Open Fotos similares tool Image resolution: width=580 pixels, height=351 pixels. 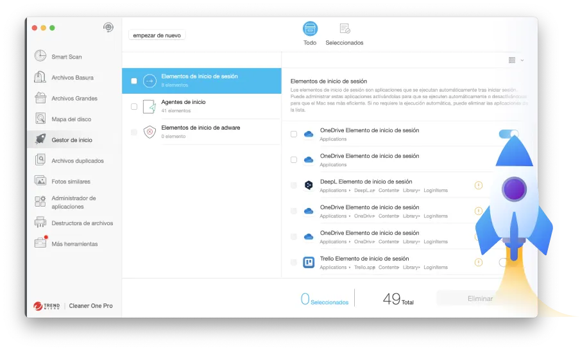click(71, 182)
